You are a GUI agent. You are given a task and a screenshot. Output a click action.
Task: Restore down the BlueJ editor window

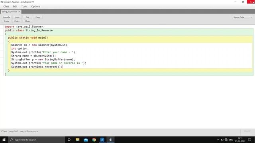[243, 2]
